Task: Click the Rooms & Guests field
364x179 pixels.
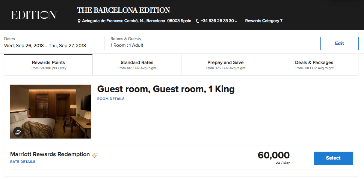Action: click(127, 45)
